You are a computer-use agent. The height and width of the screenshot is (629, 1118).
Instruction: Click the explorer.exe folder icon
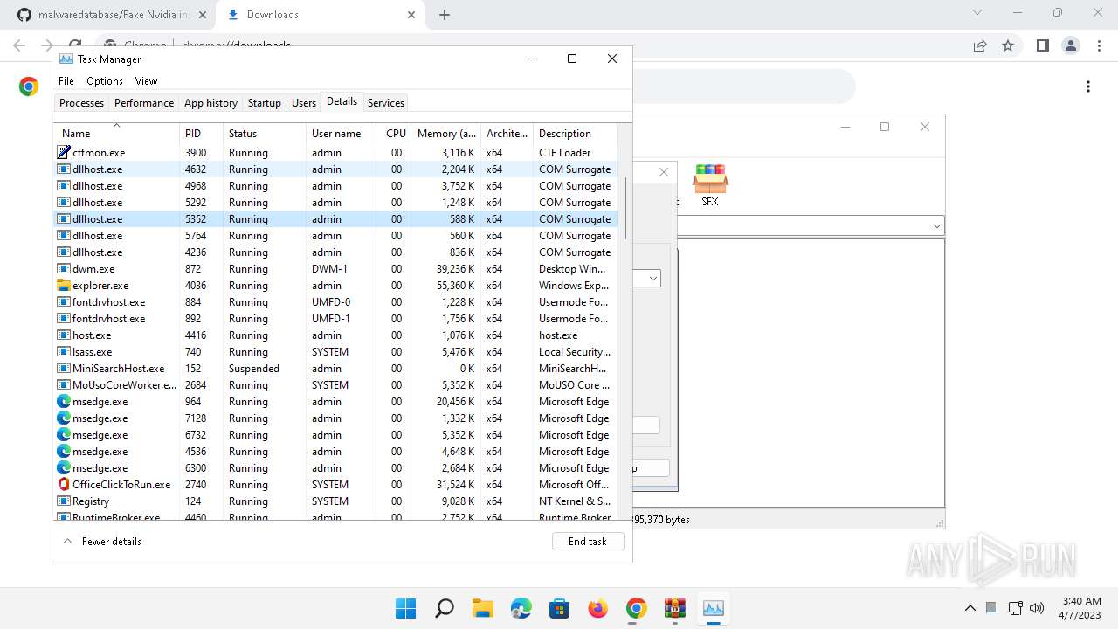point(64,286)
